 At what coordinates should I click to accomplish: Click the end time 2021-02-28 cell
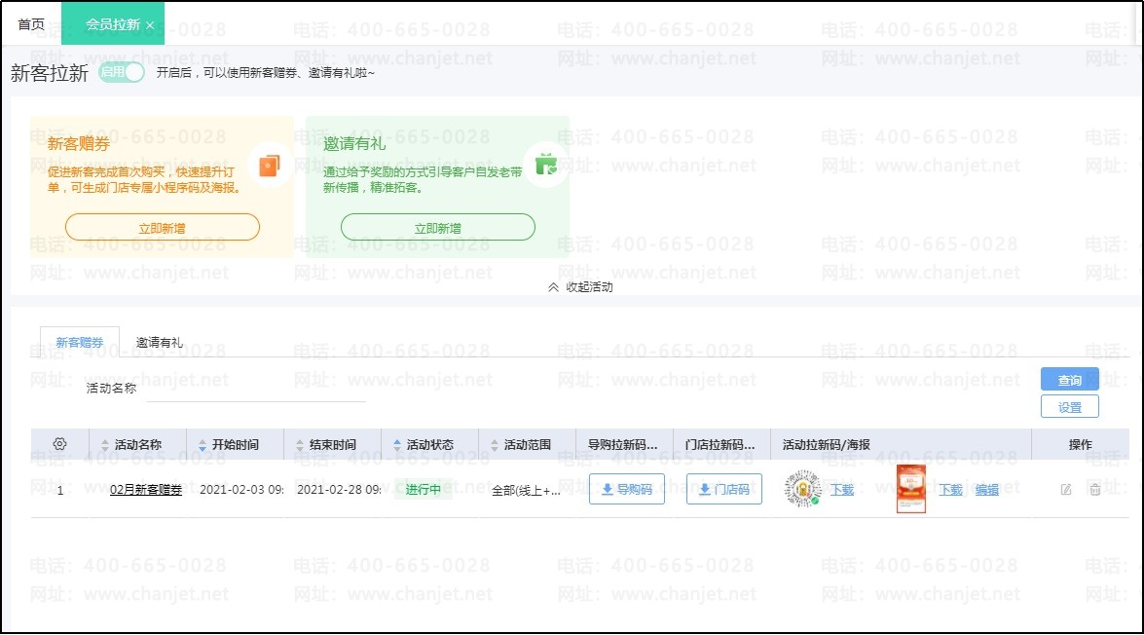[x=339, y=489]
